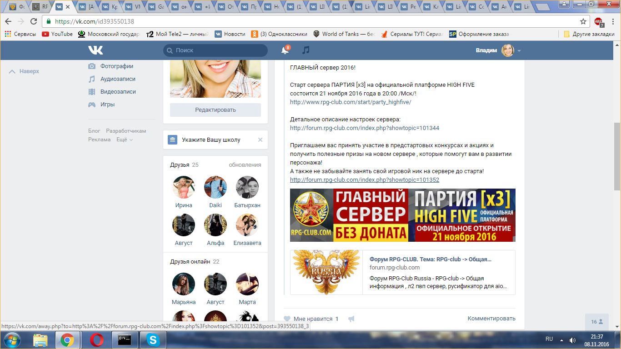Open the party_highfive start link
This screenshot has height=349, width=621.
coord(351,102)
